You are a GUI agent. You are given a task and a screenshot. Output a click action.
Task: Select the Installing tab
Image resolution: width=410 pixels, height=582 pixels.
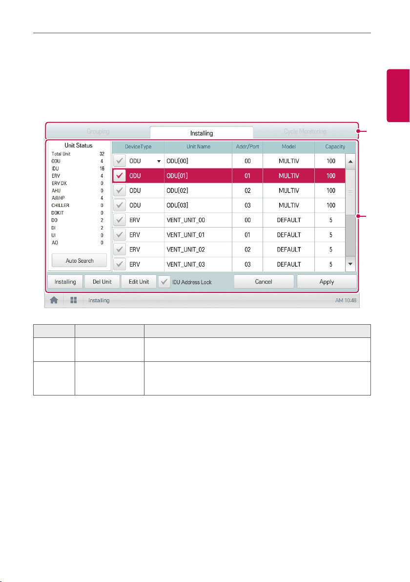click(x=202, y=133)
